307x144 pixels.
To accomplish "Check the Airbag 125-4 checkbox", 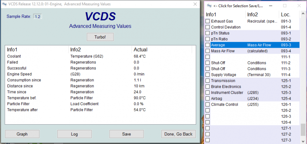I will pos(207,98).
